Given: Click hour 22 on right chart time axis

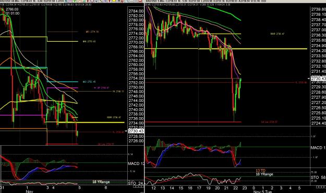Looking at the screenshot, I should 235,188.
